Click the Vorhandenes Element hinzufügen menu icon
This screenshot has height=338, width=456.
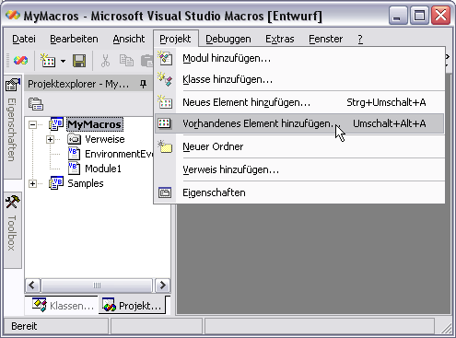(x=164, y=123)
